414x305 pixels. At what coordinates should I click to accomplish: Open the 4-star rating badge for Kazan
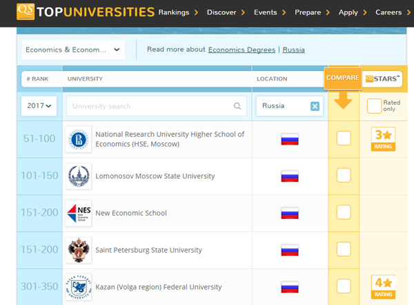tap(383, 287)
